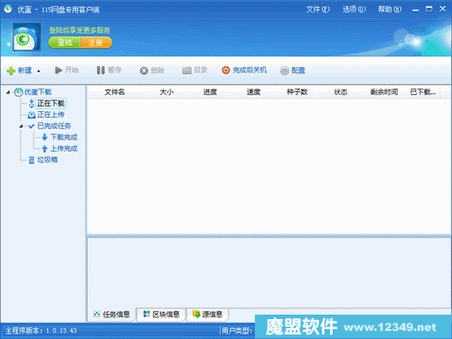This screenshot has width=452, height=339.
Task: Collapse the 优蛋下载 tree root
Action: (x=8, y=92)
